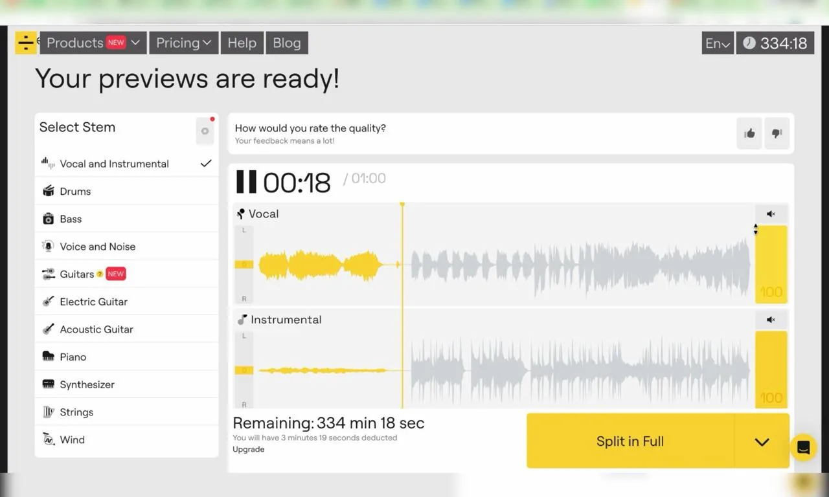Click the Strings stem icon
The image size is (829, 497).
click(x=48, y=412)
